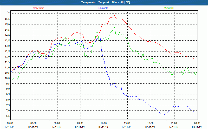Click the chart title 'Temperatur, Taupunkt, Windchill [°C]'

coord(106,2)
